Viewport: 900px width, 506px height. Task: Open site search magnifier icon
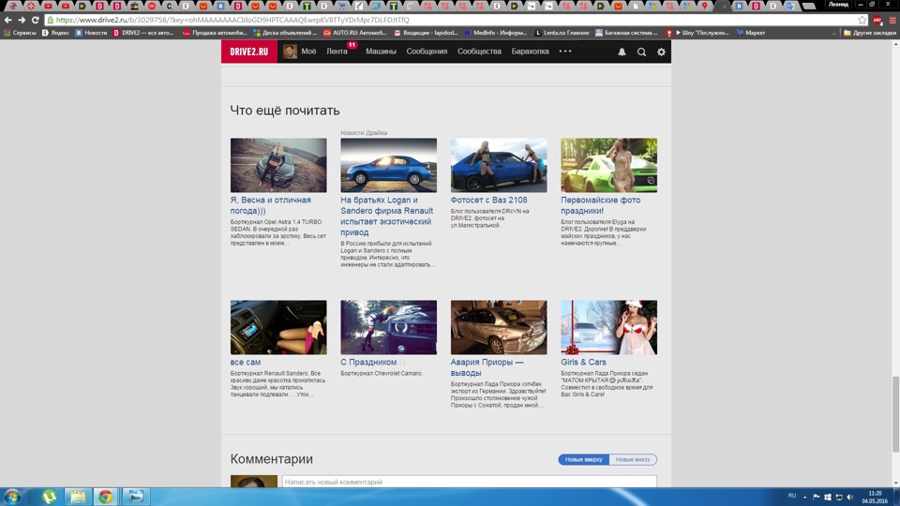click(x=641, y=52)
